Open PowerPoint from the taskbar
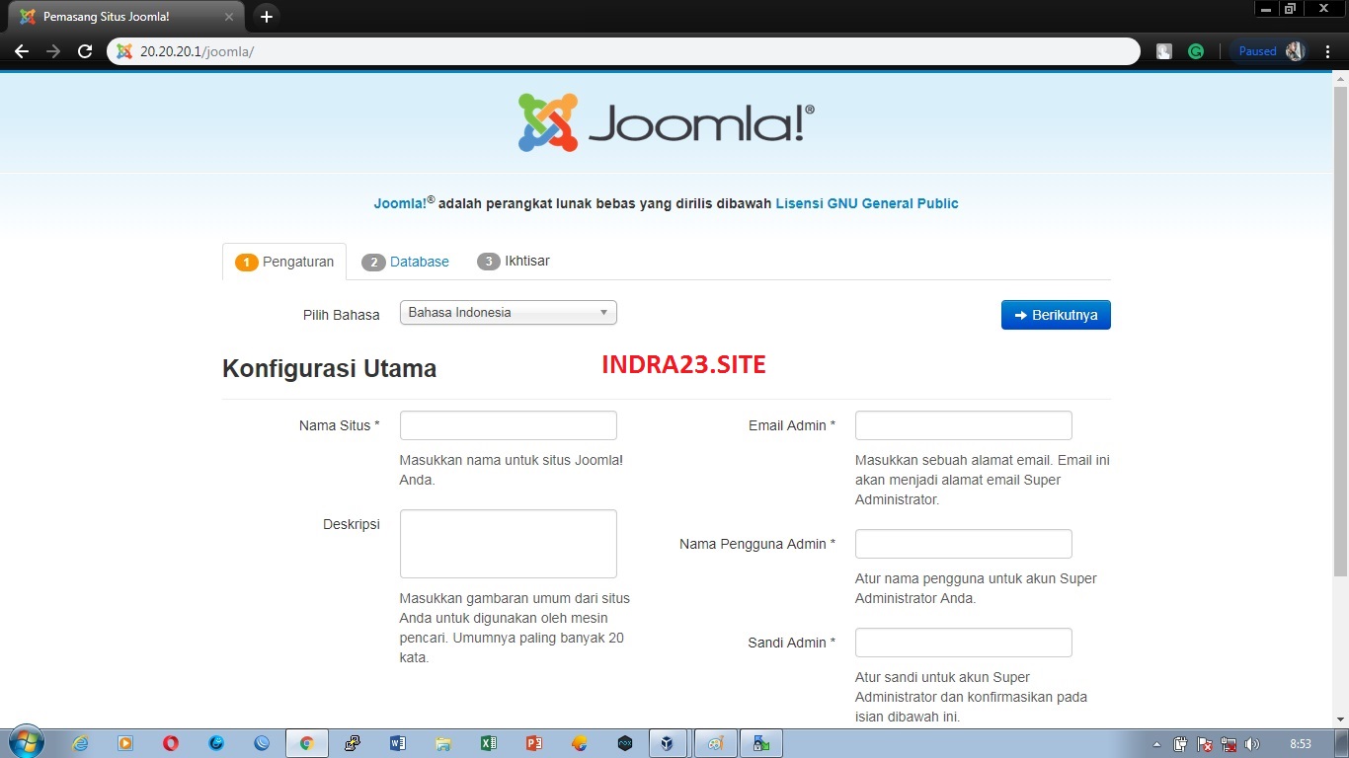Screen dimensions: 1349x758 click(534, 742)
